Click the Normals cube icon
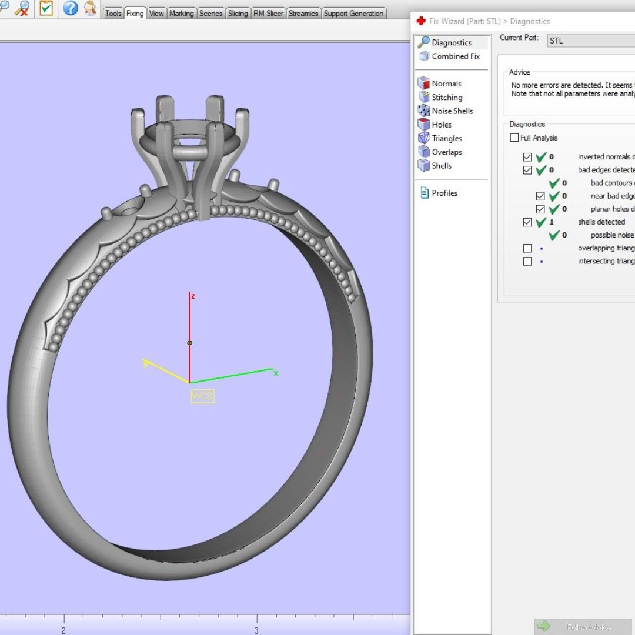Image resolution: width=635 pixels, height=635 pixels. pyautogui.click(x=423, y=83)
